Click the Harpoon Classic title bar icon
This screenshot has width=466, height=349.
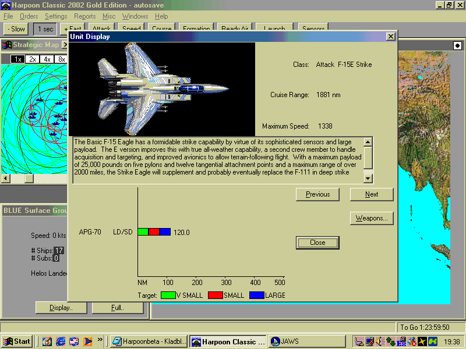[x=6, y=5]
